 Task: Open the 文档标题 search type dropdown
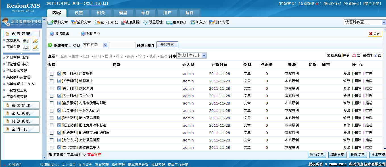pos(95,45)
